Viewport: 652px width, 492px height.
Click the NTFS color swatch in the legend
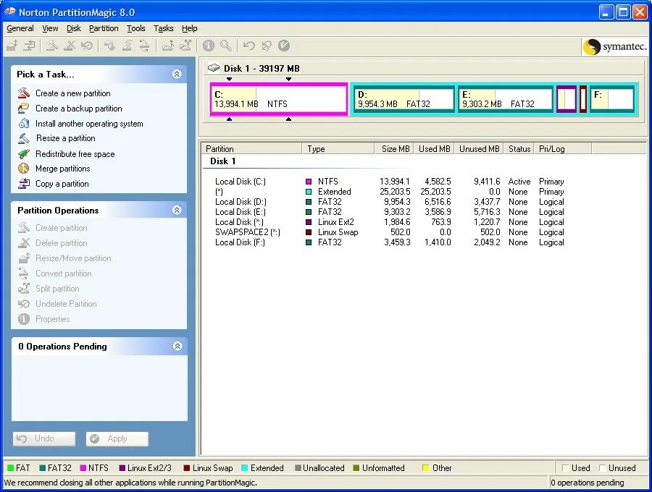point(84,468)
